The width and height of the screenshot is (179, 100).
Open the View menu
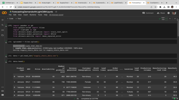(20, 15)
